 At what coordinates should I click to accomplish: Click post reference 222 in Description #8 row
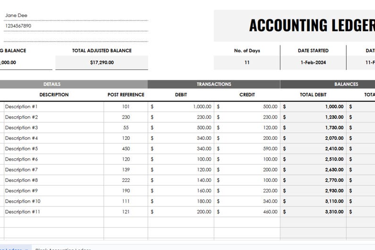126,181
